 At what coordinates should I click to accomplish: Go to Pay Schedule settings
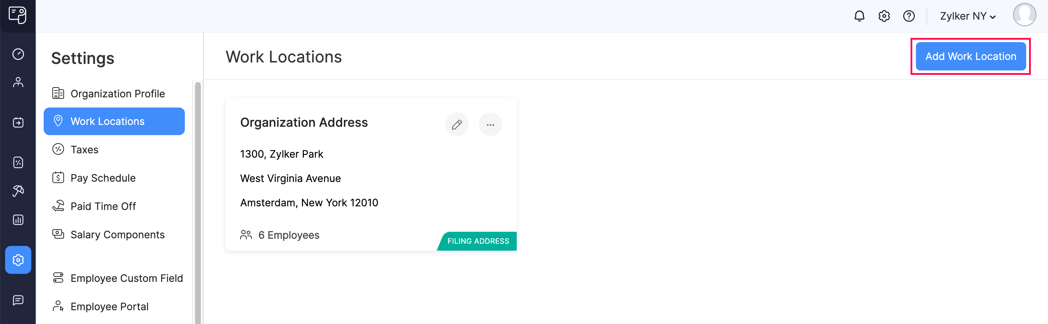[x=103, y=178]
